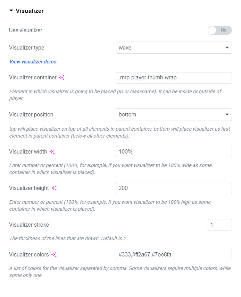Screen dimensions: 241x297
Task: Click the Visualizer height input field
Action: [x=174, y=188]
